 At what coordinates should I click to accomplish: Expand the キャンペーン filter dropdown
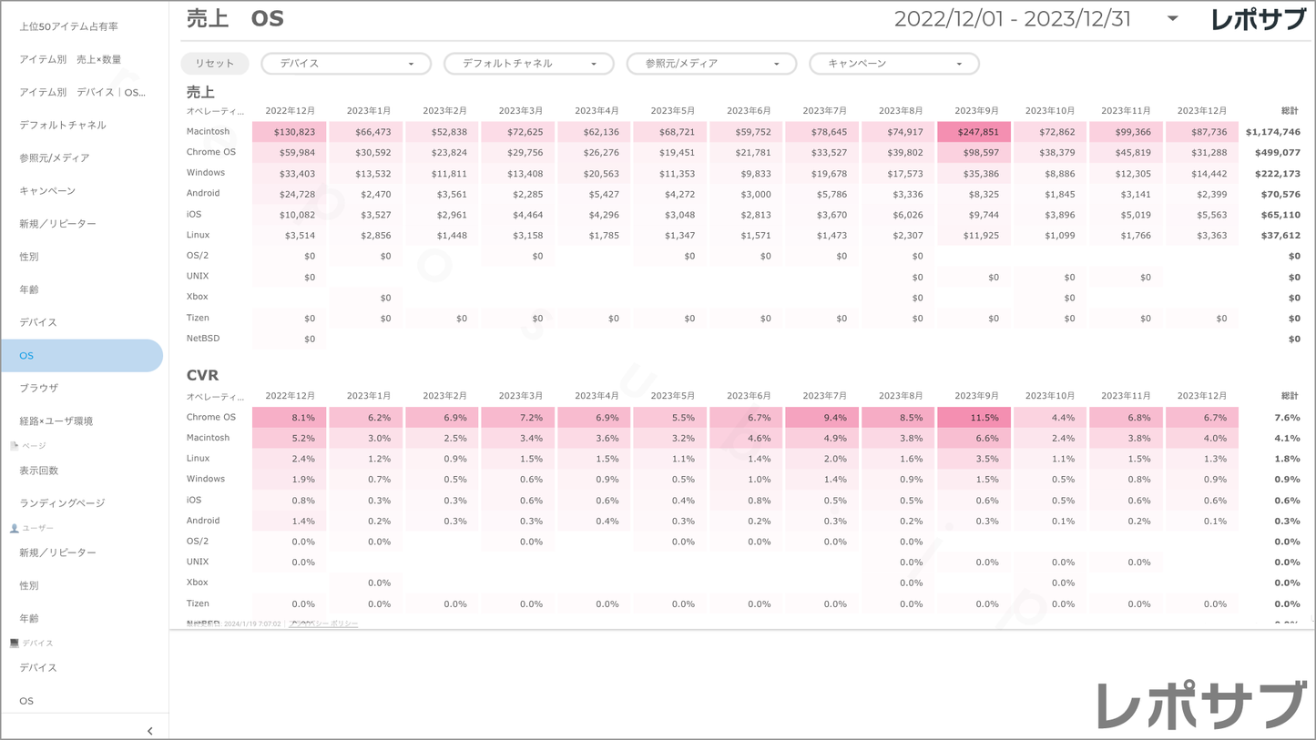pos(893,64)
